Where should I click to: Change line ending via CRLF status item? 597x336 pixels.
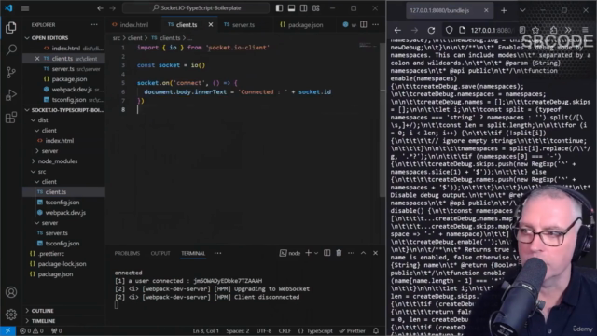click(x=285, y=331)
